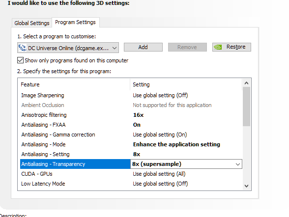Switch to the Global Settings tab
Viewport: 289px width, 217px height.
point(31,23)
